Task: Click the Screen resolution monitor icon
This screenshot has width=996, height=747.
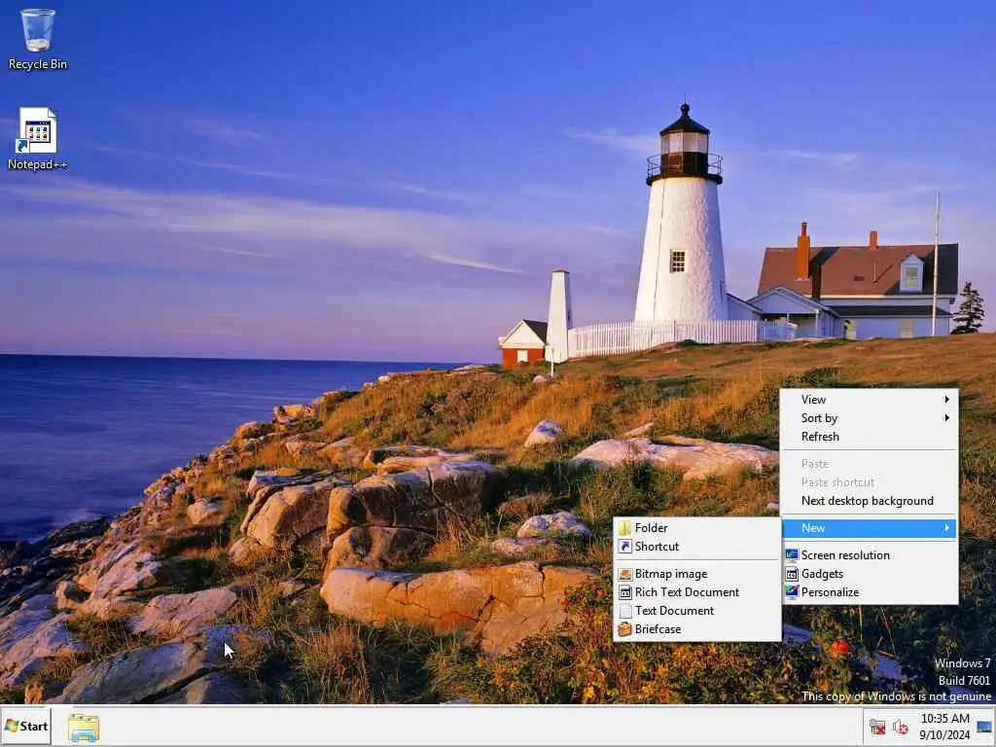Action: pos(792,555)
